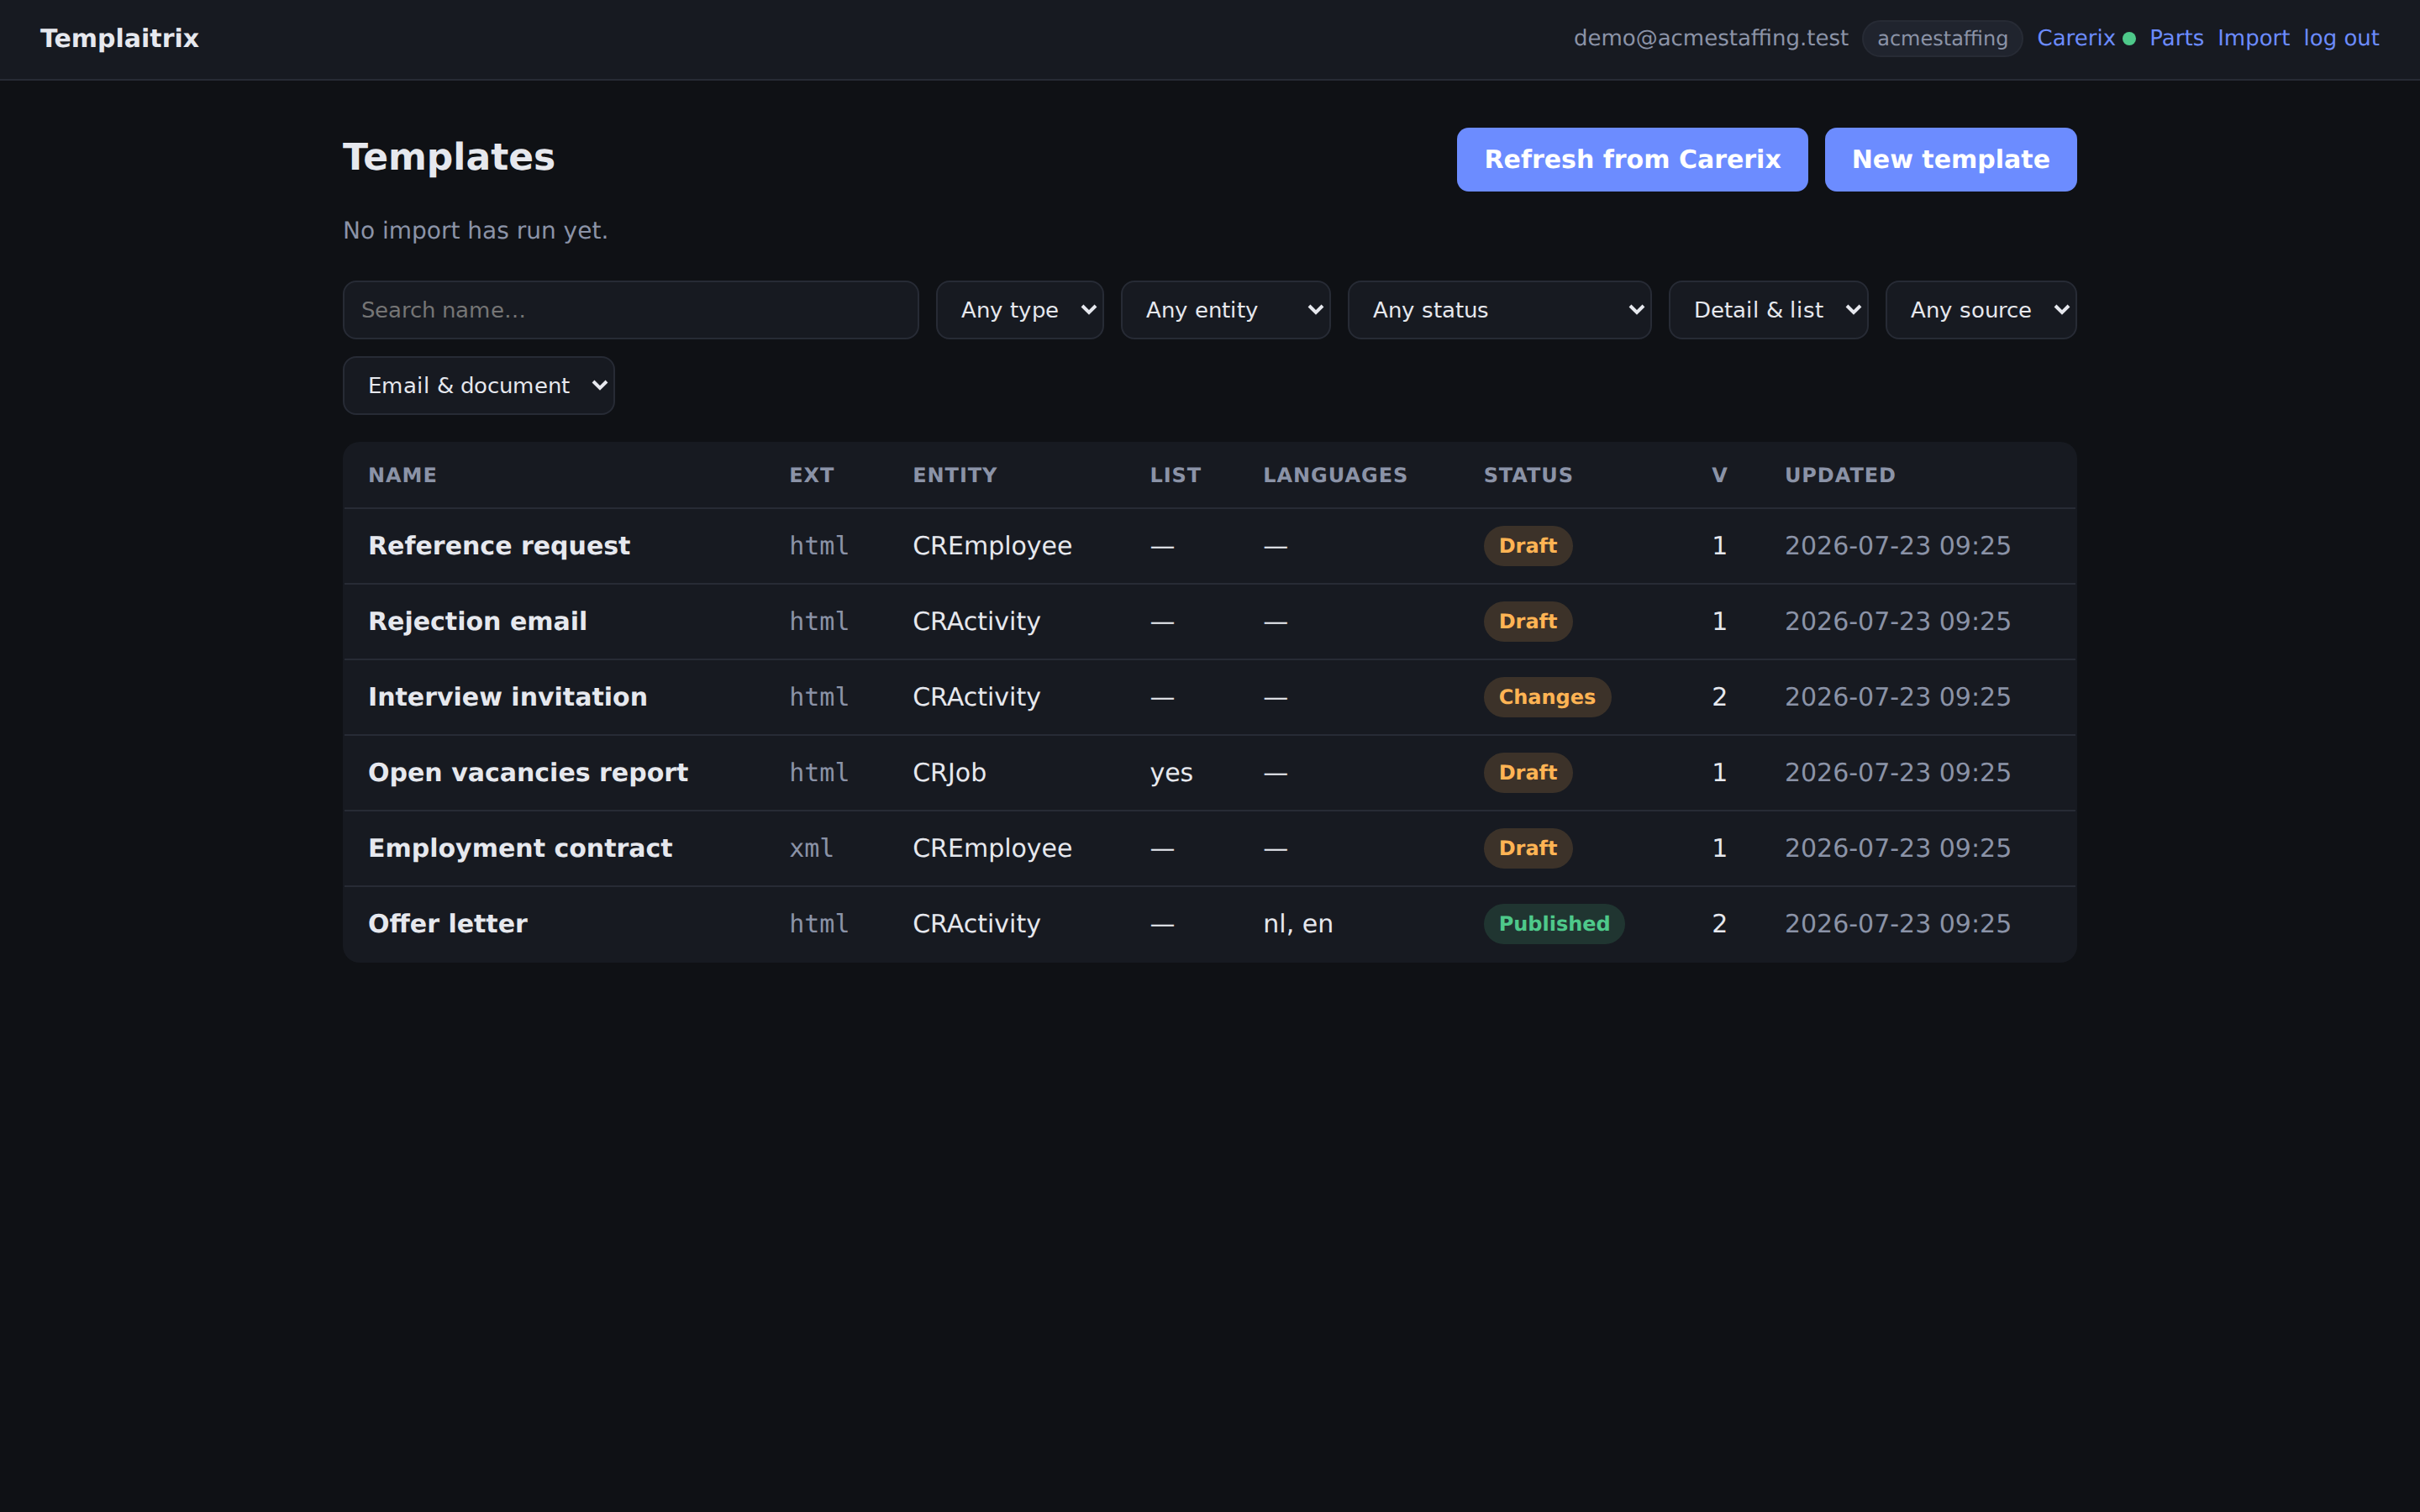Open the Rejection email template

[477, 621]
